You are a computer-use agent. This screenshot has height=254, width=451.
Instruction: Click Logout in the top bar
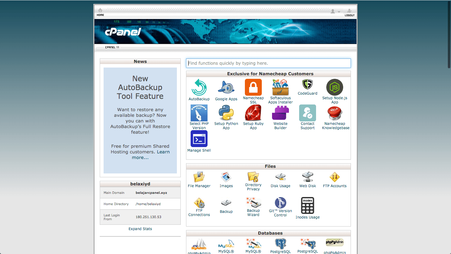click(350, 12)
